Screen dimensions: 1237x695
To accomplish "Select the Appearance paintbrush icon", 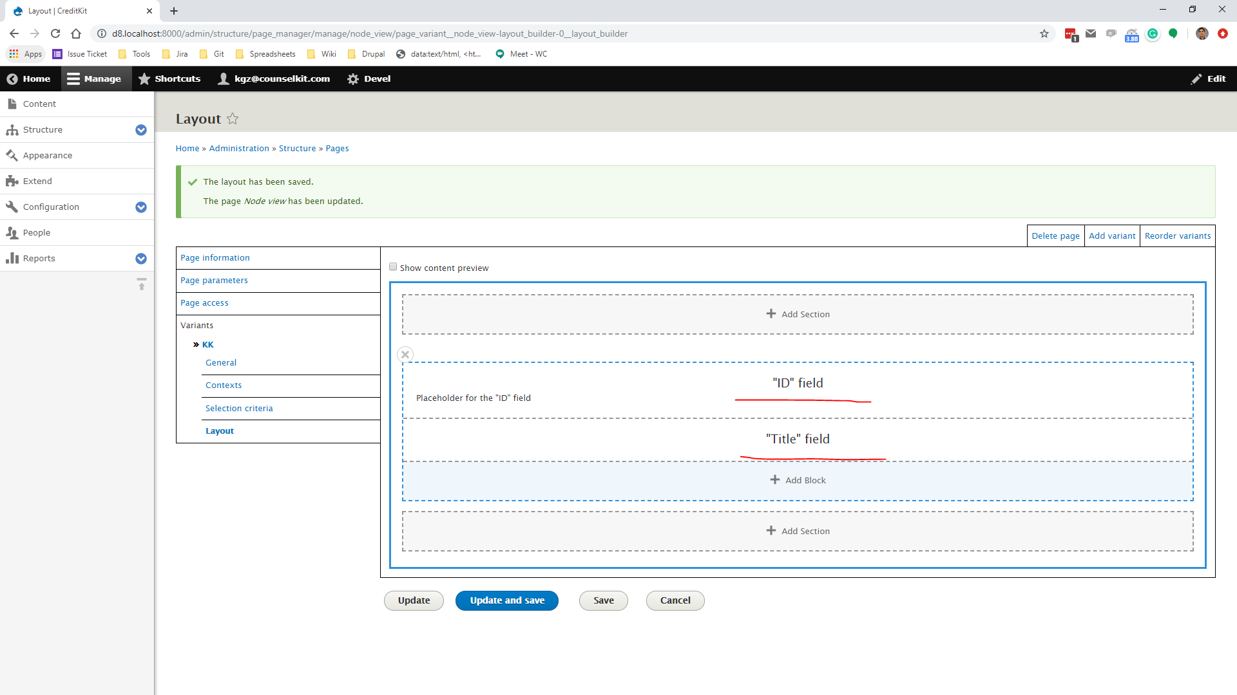I will 11,155.
